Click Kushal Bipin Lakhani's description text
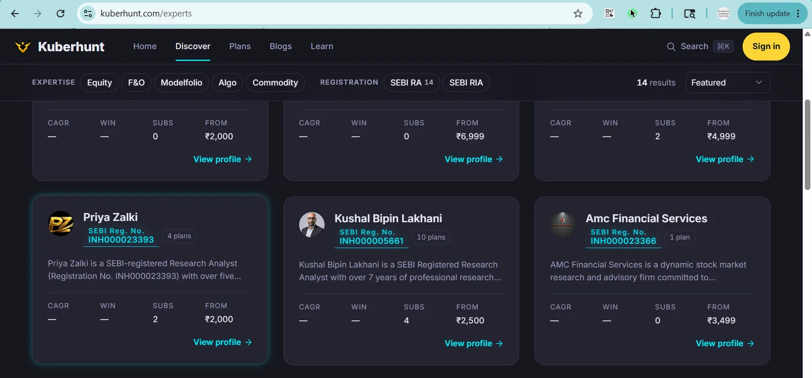Image resolution: width=812 pixels, height=378 pixels. pyautogui.click(x=400, y=271)
